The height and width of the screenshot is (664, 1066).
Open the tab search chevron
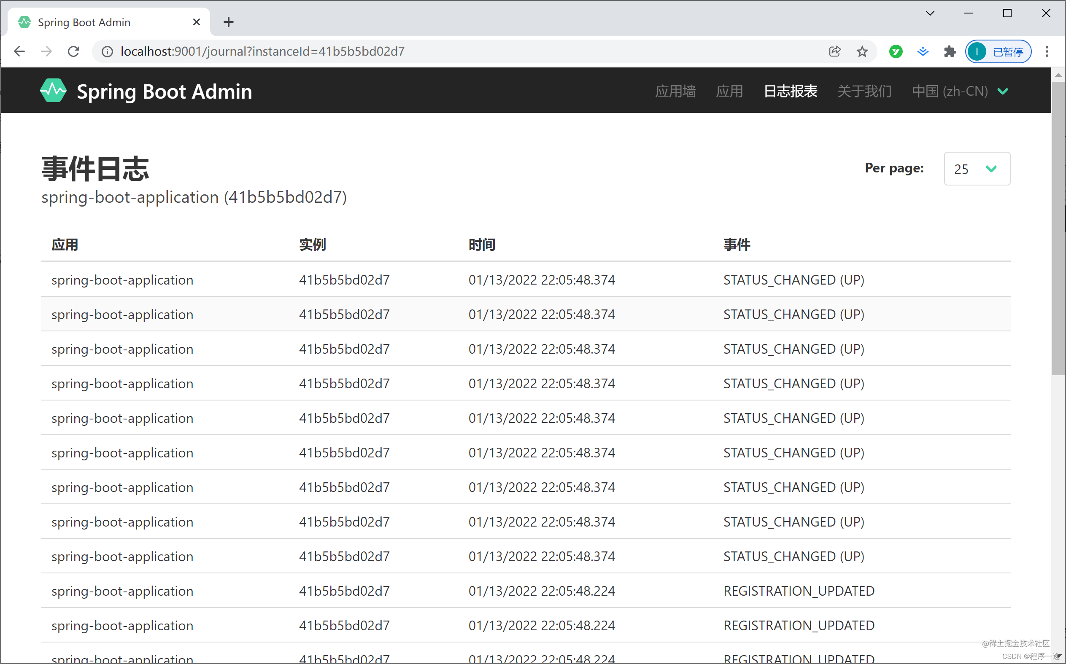tap(930, 13)
